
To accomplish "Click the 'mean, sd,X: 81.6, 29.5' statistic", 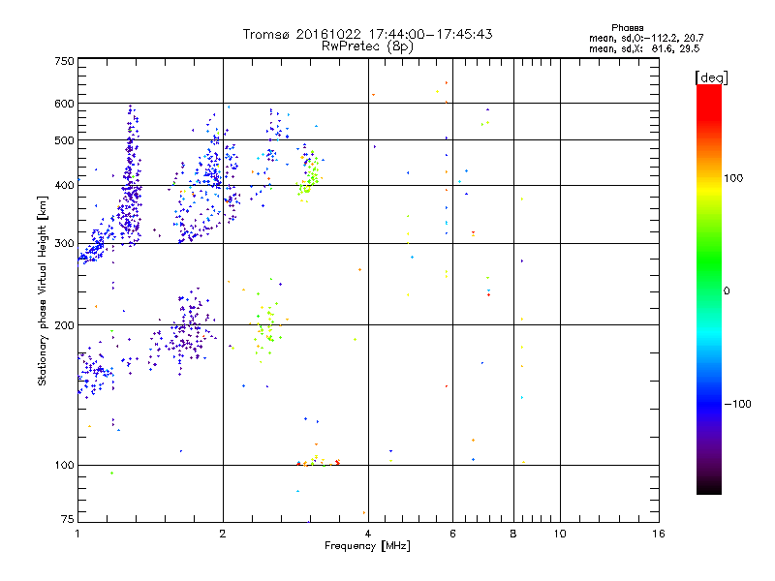I will 644,49.
